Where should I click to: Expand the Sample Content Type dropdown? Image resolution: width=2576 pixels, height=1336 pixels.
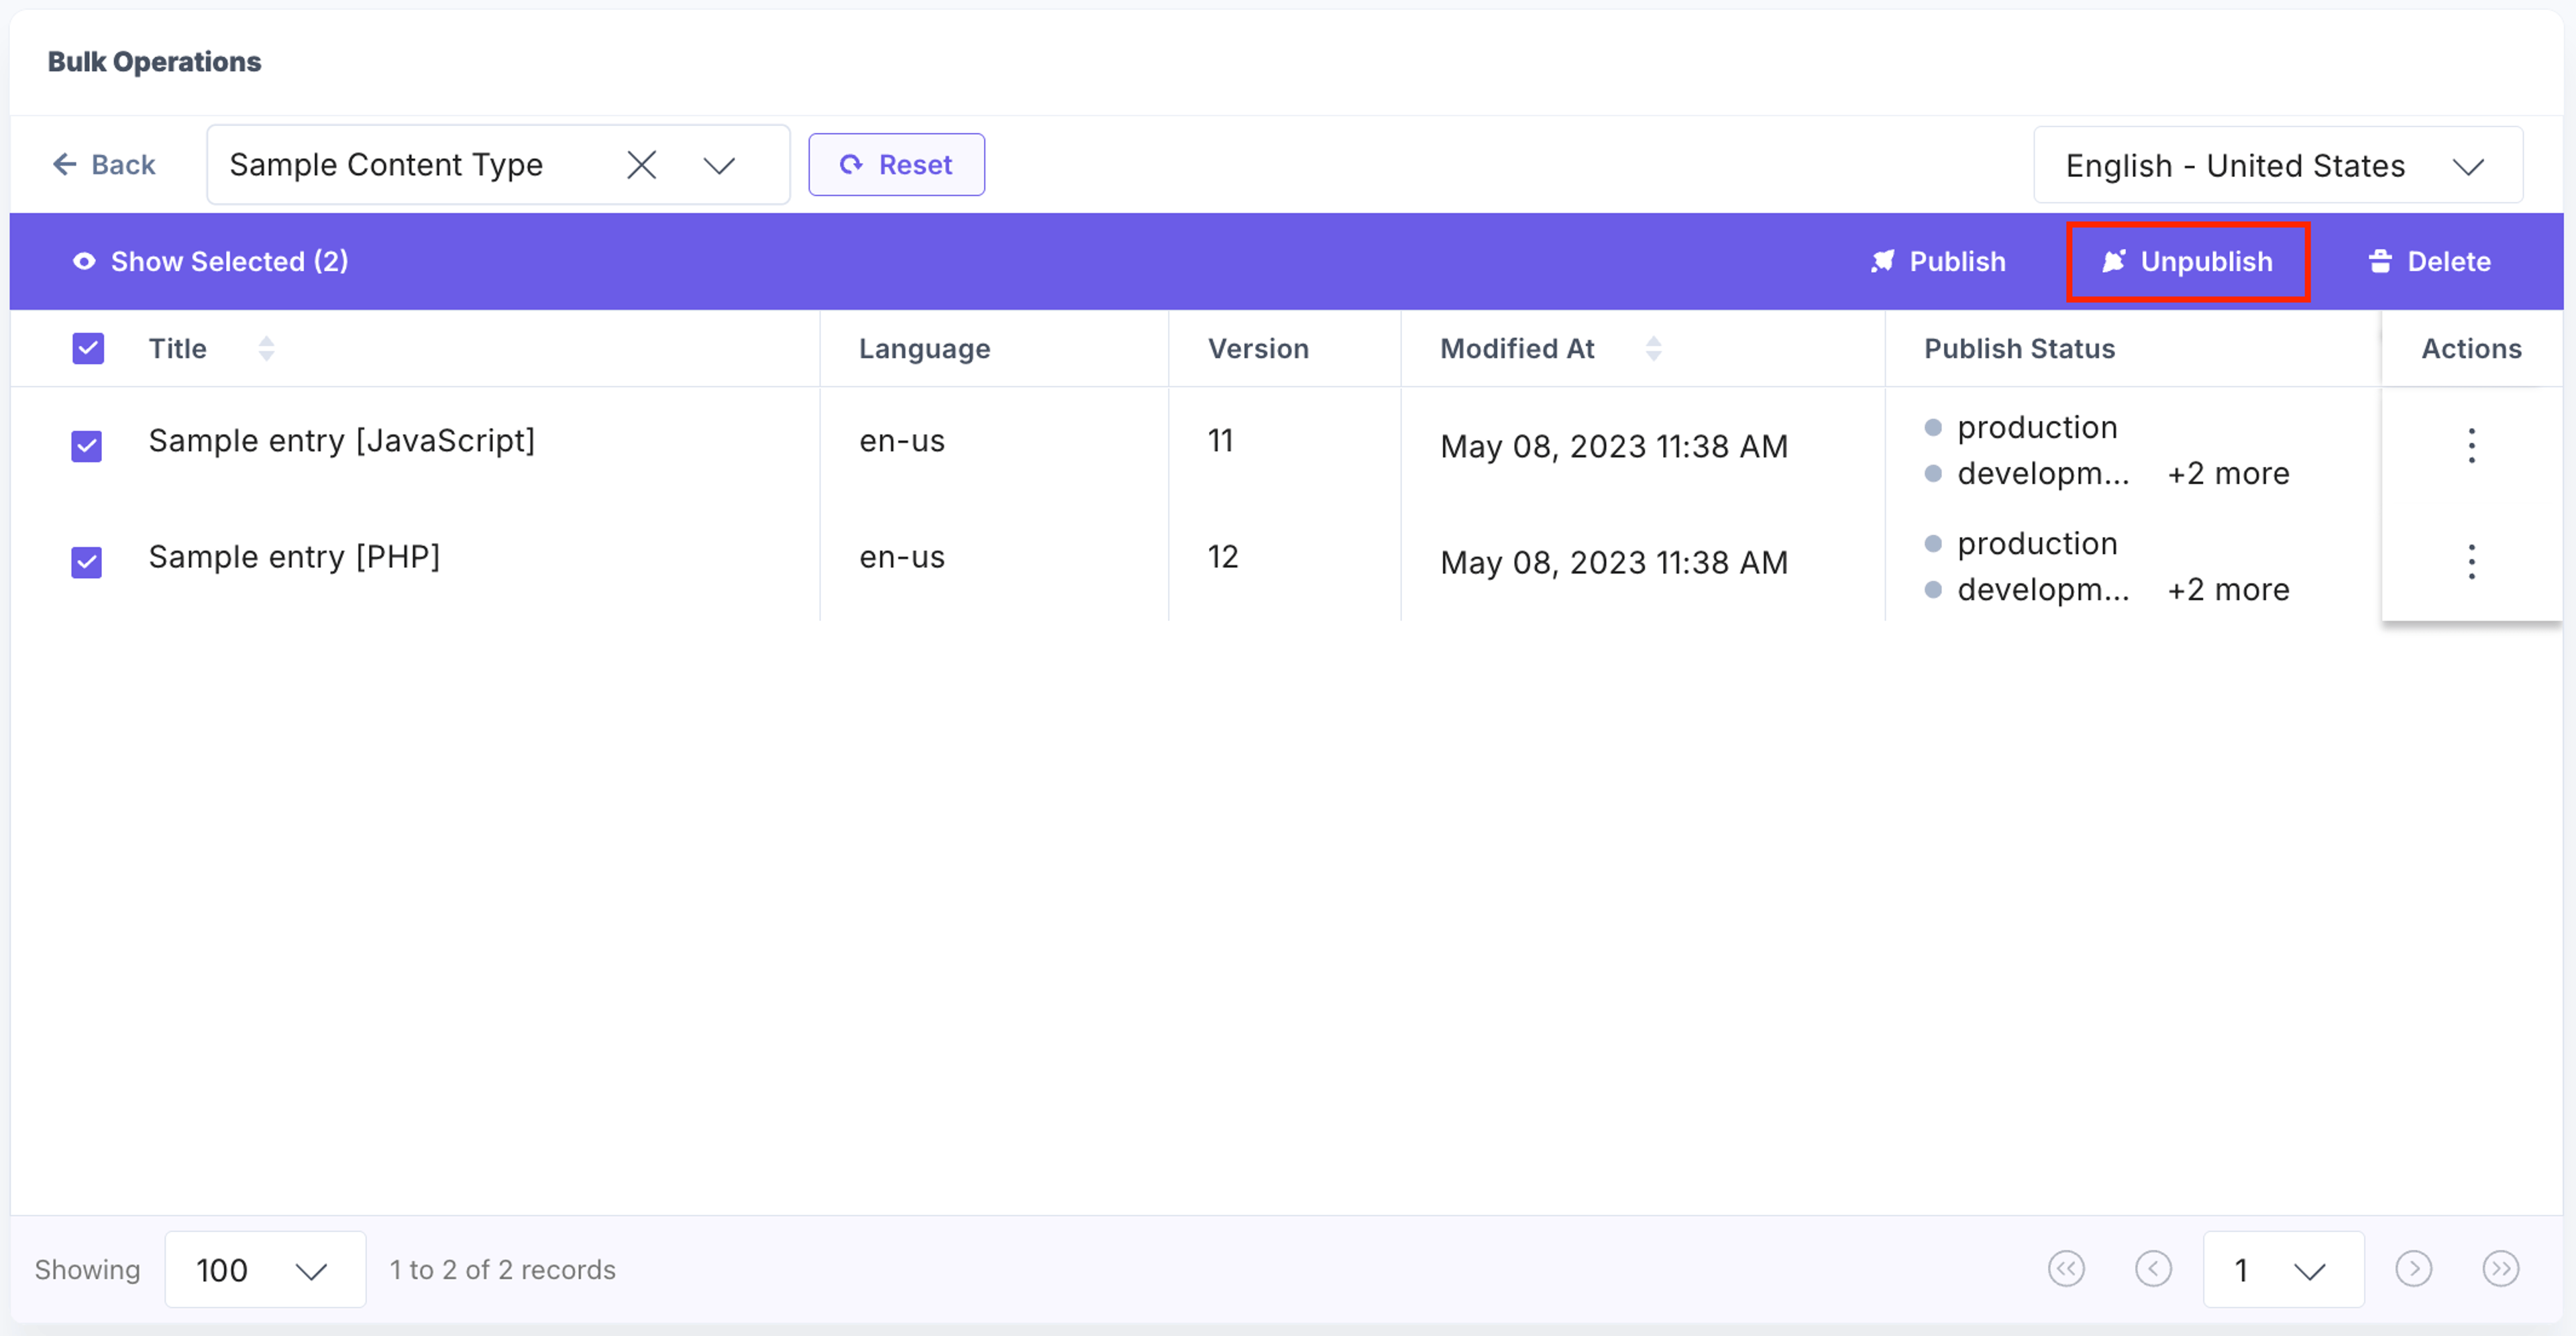click(719, 165)
